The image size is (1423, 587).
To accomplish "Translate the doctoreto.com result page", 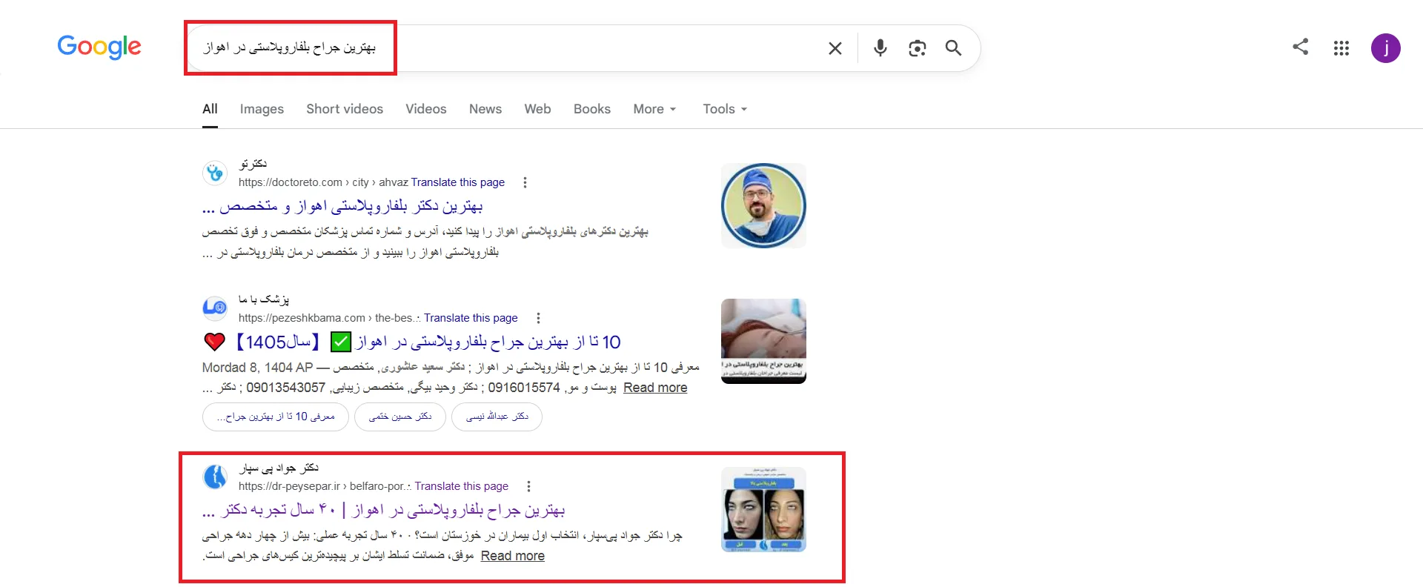I will 458,182.
